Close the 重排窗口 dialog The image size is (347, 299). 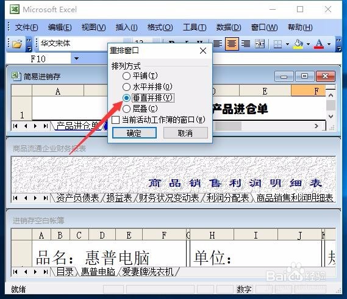coord(203,51)
